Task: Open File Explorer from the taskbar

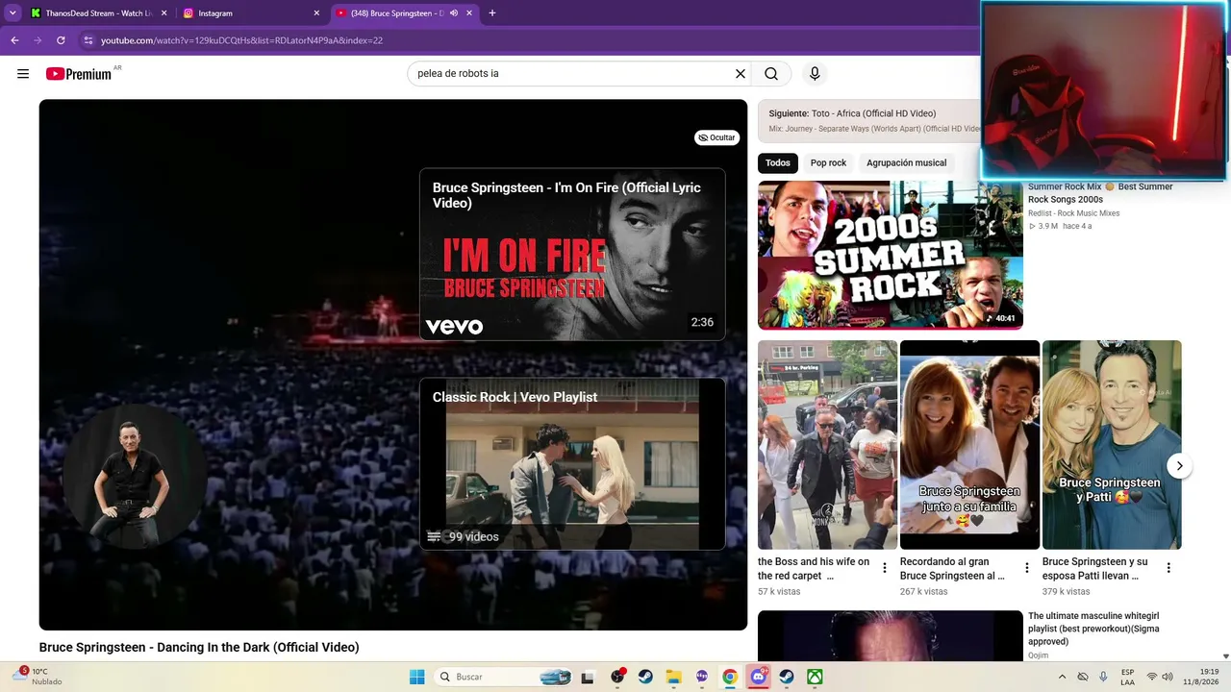Action: click(673, 677)
